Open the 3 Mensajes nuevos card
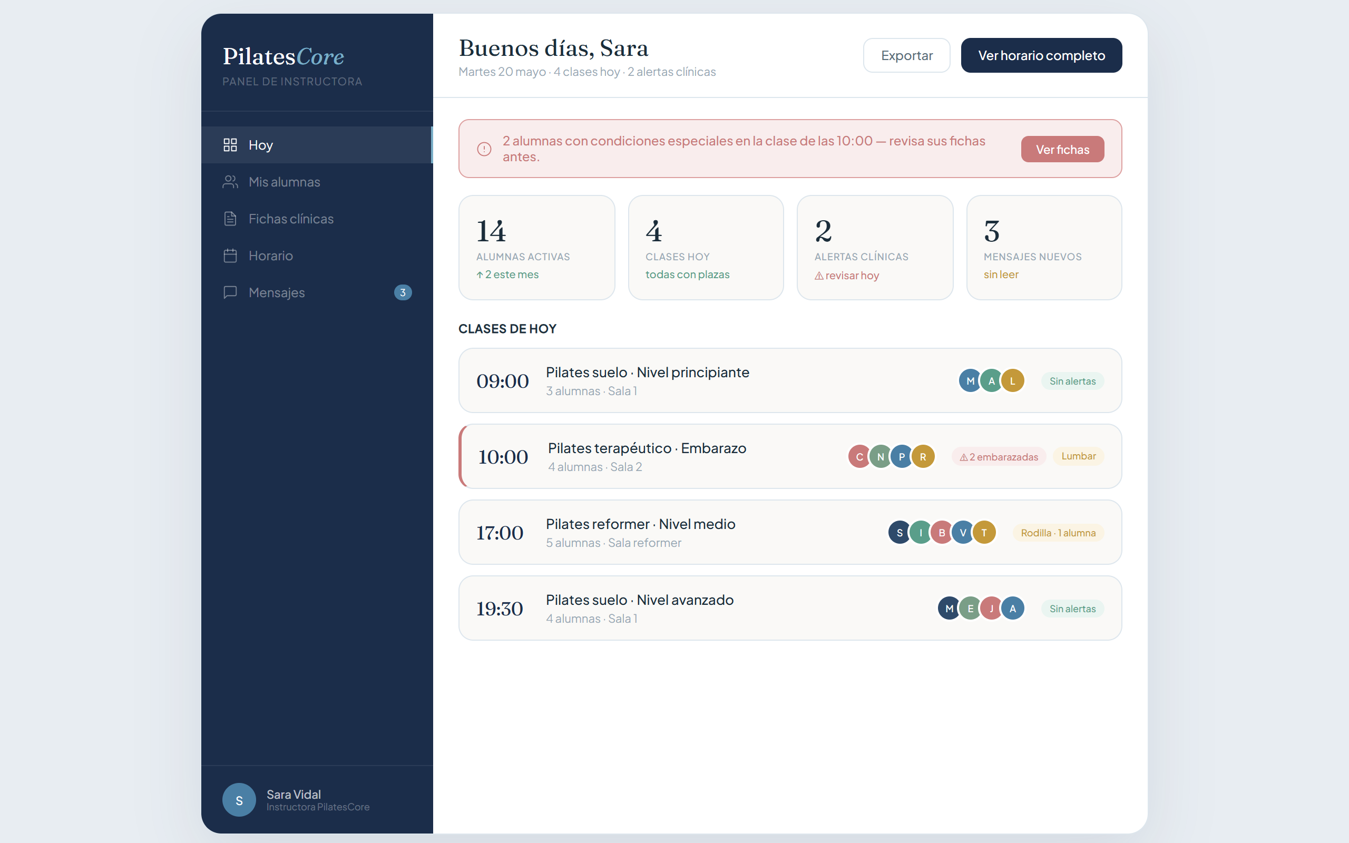This screenshot has width=1349, height=843. 1044,248
